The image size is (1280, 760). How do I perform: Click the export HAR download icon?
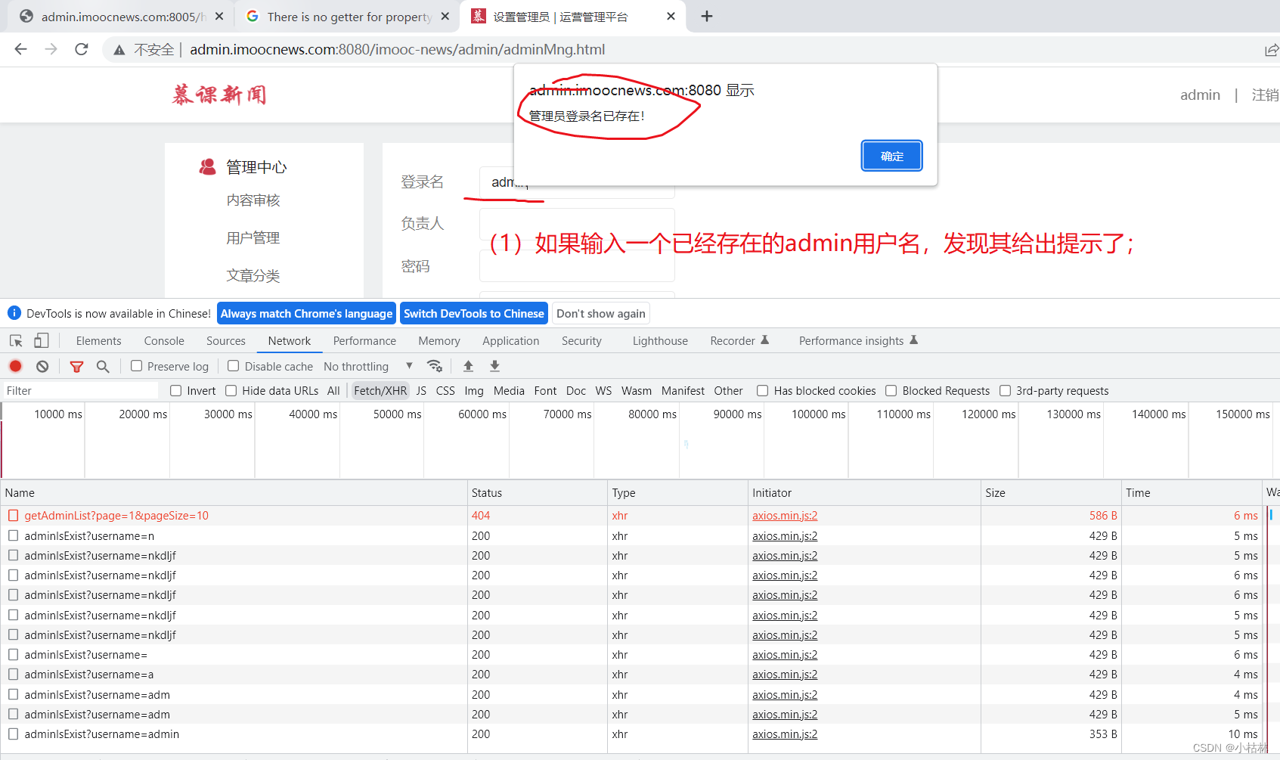494,366
